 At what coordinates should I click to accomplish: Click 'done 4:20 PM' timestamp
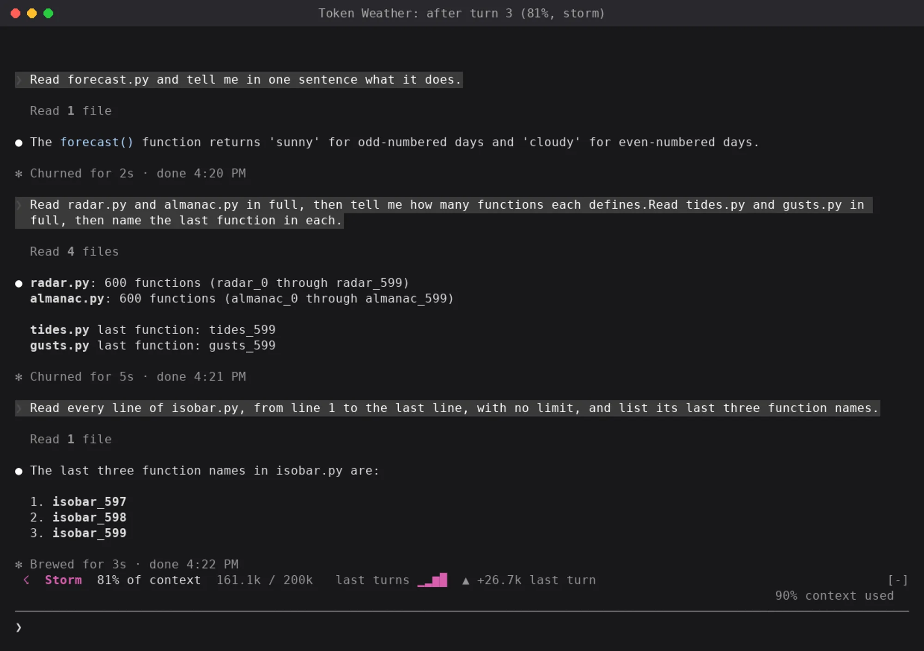pyautogui.click(x=201, y=174)
